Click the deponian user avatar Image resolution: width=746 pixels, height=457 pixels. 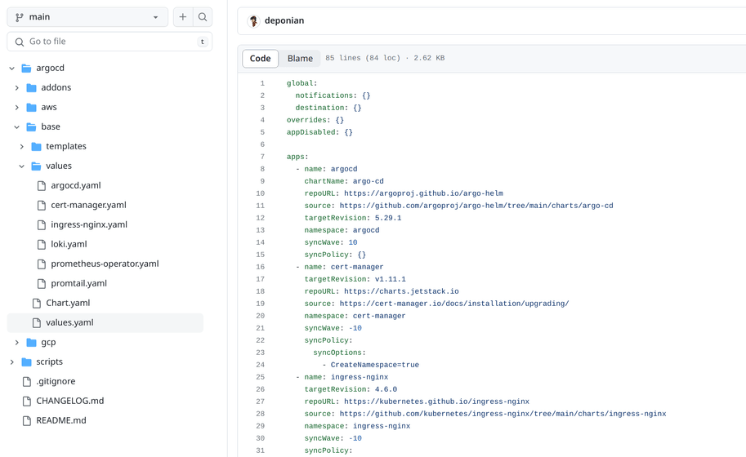(253, 21)
